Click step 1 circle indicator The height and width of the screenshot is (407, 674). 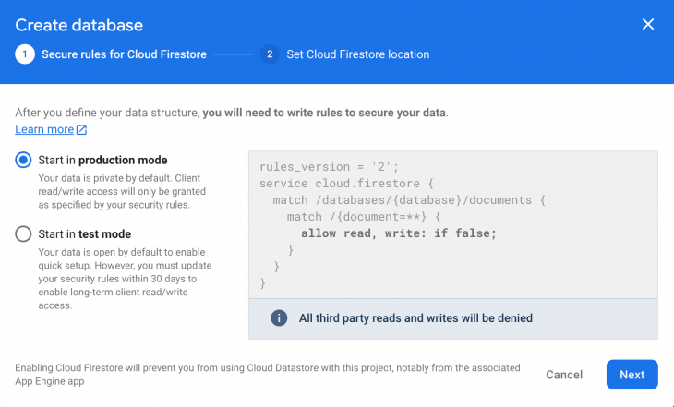click(x=25, y=54)
